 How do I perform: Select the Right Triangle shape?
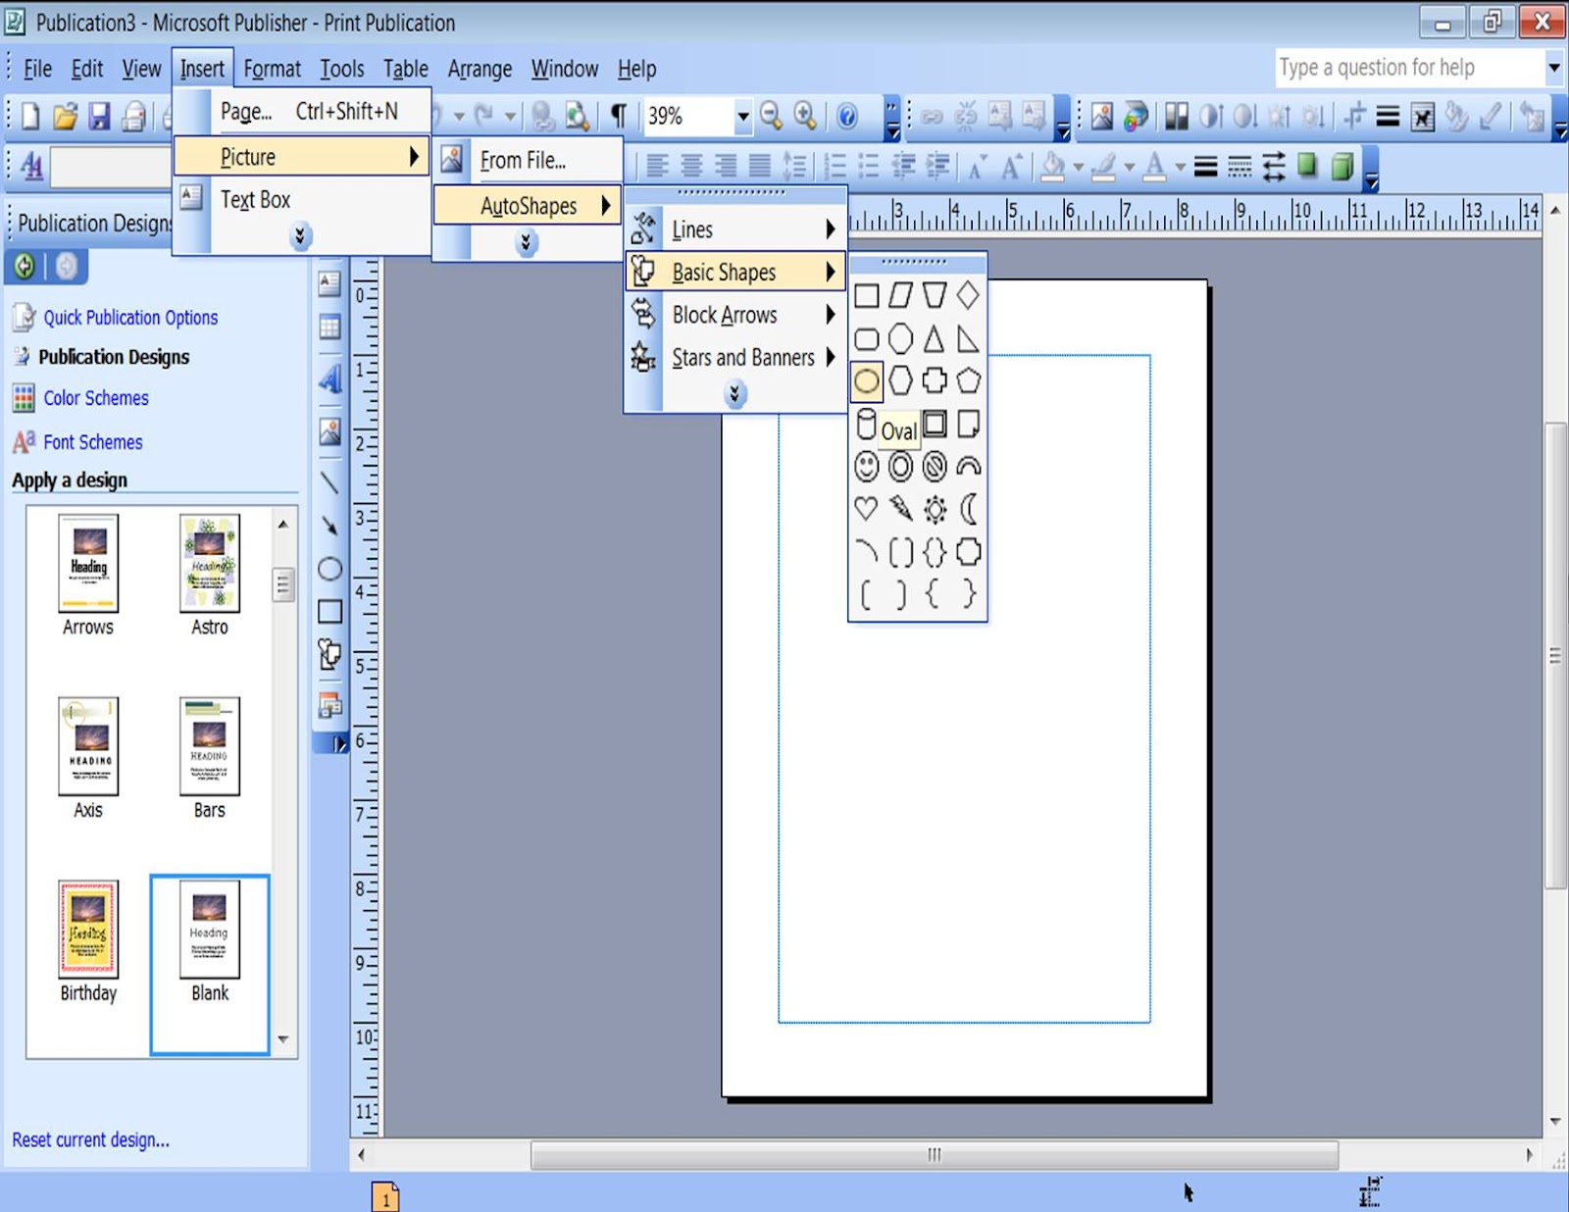click(x=968, y=339)
